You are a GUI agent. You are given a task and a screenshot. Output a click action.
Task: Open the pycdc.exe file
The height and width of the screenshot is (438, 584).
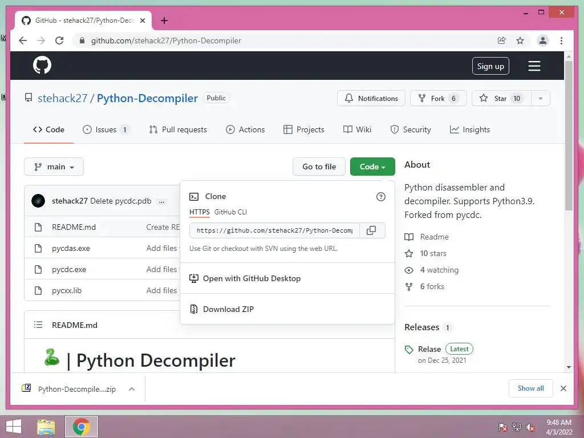69,269
